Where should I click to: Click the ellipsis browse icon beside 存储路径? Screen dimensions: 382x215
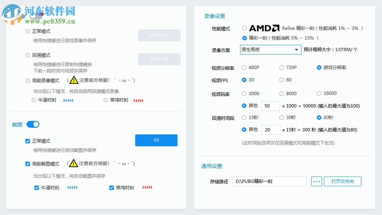tap(316, 181)
